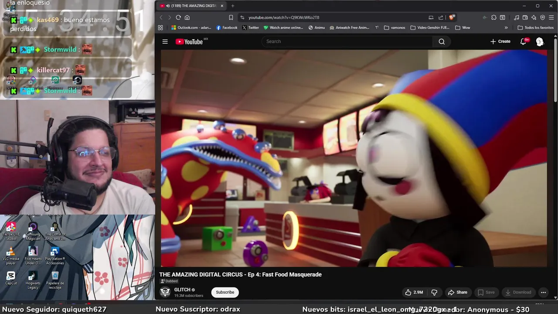
Task: Open Samsung Magician desktop shortcut
Action: click(x=33, y=231)
